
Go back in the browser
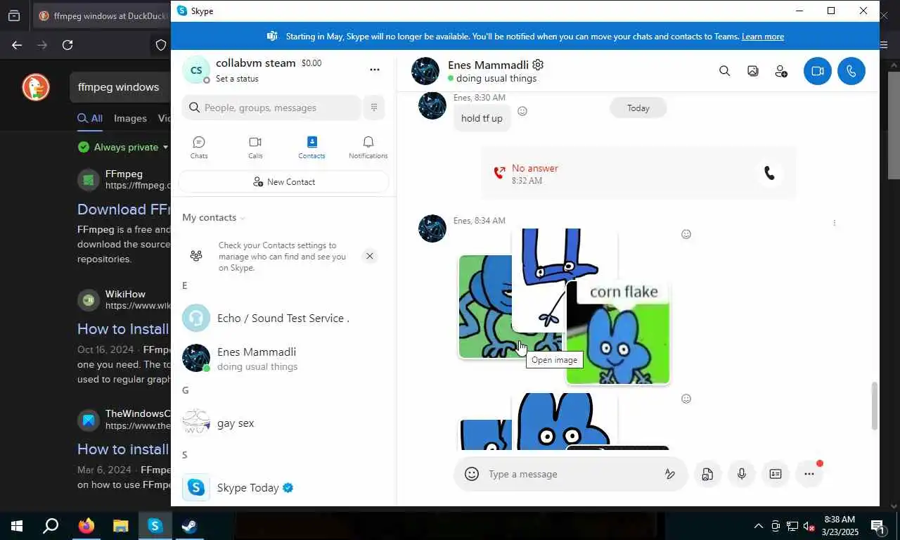point(17,45)
